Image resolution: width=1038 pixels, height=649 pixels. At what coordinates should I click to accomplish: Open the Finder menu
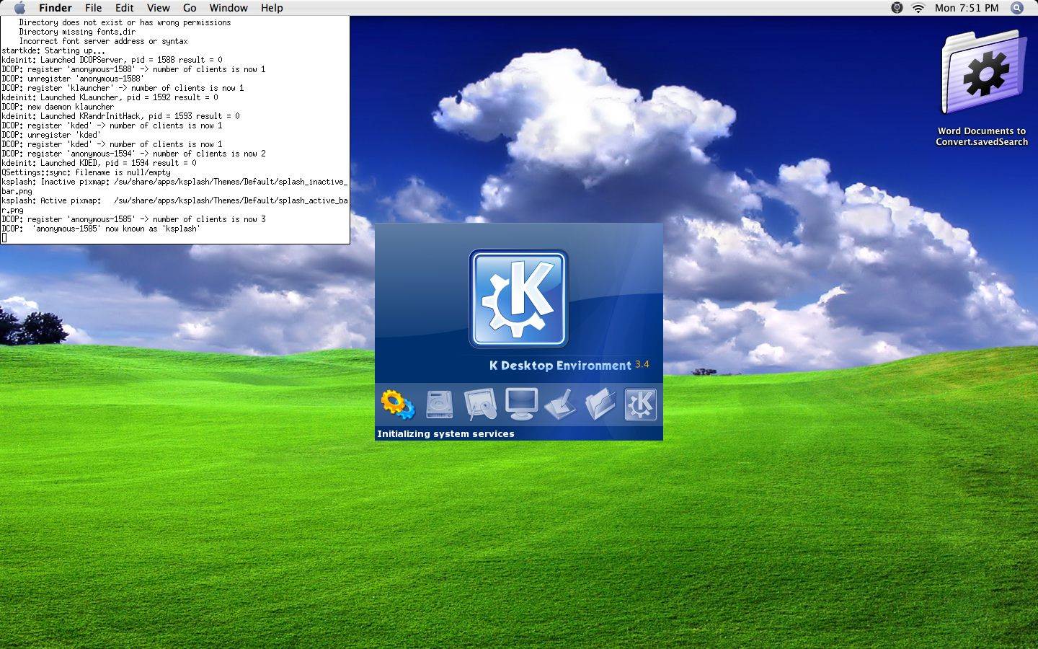point(56,8)
